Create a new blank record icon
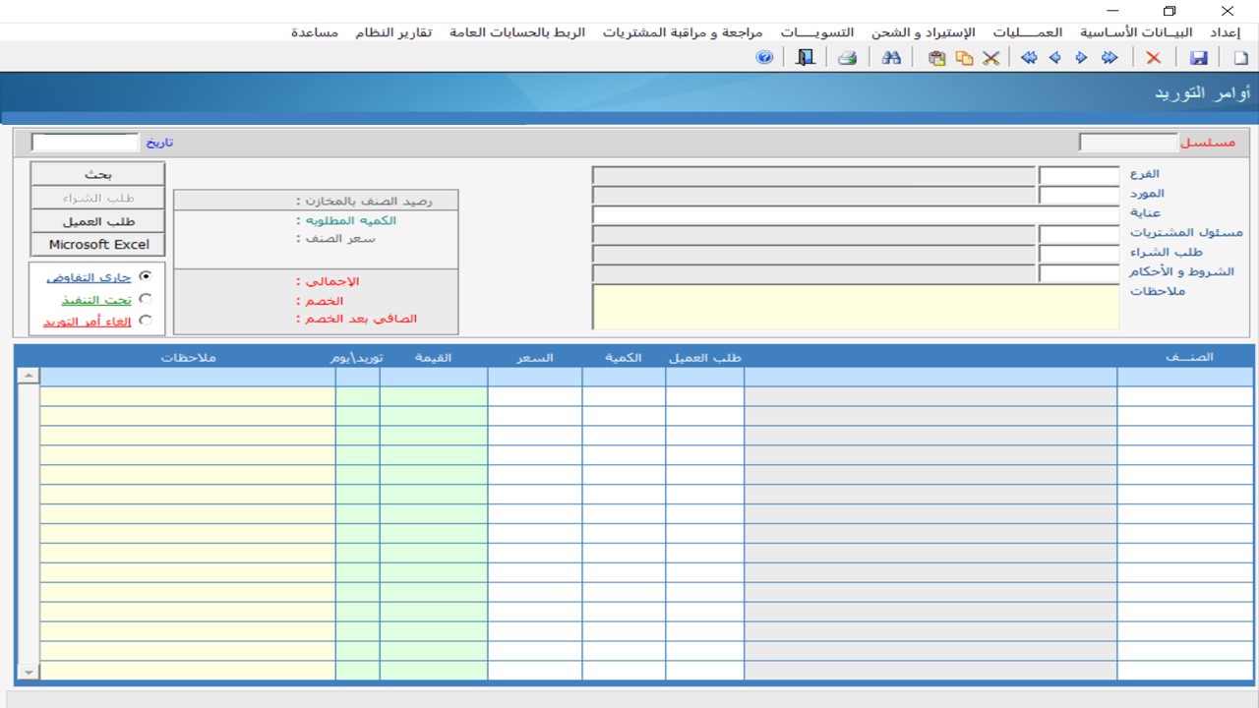The image size is (1259, 708). [1240, 58]
